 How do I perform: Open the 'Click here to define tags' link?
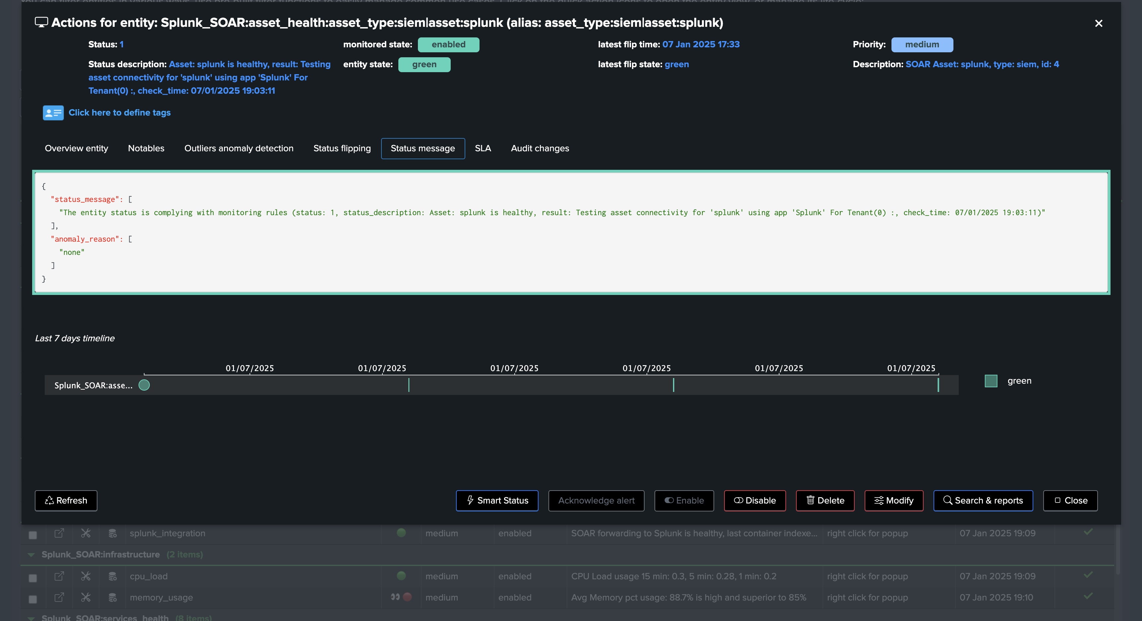[119, 113]
